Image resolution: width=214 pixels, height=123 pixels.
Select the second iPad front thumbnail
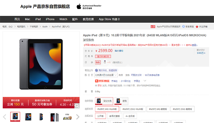tap(28, 117)
